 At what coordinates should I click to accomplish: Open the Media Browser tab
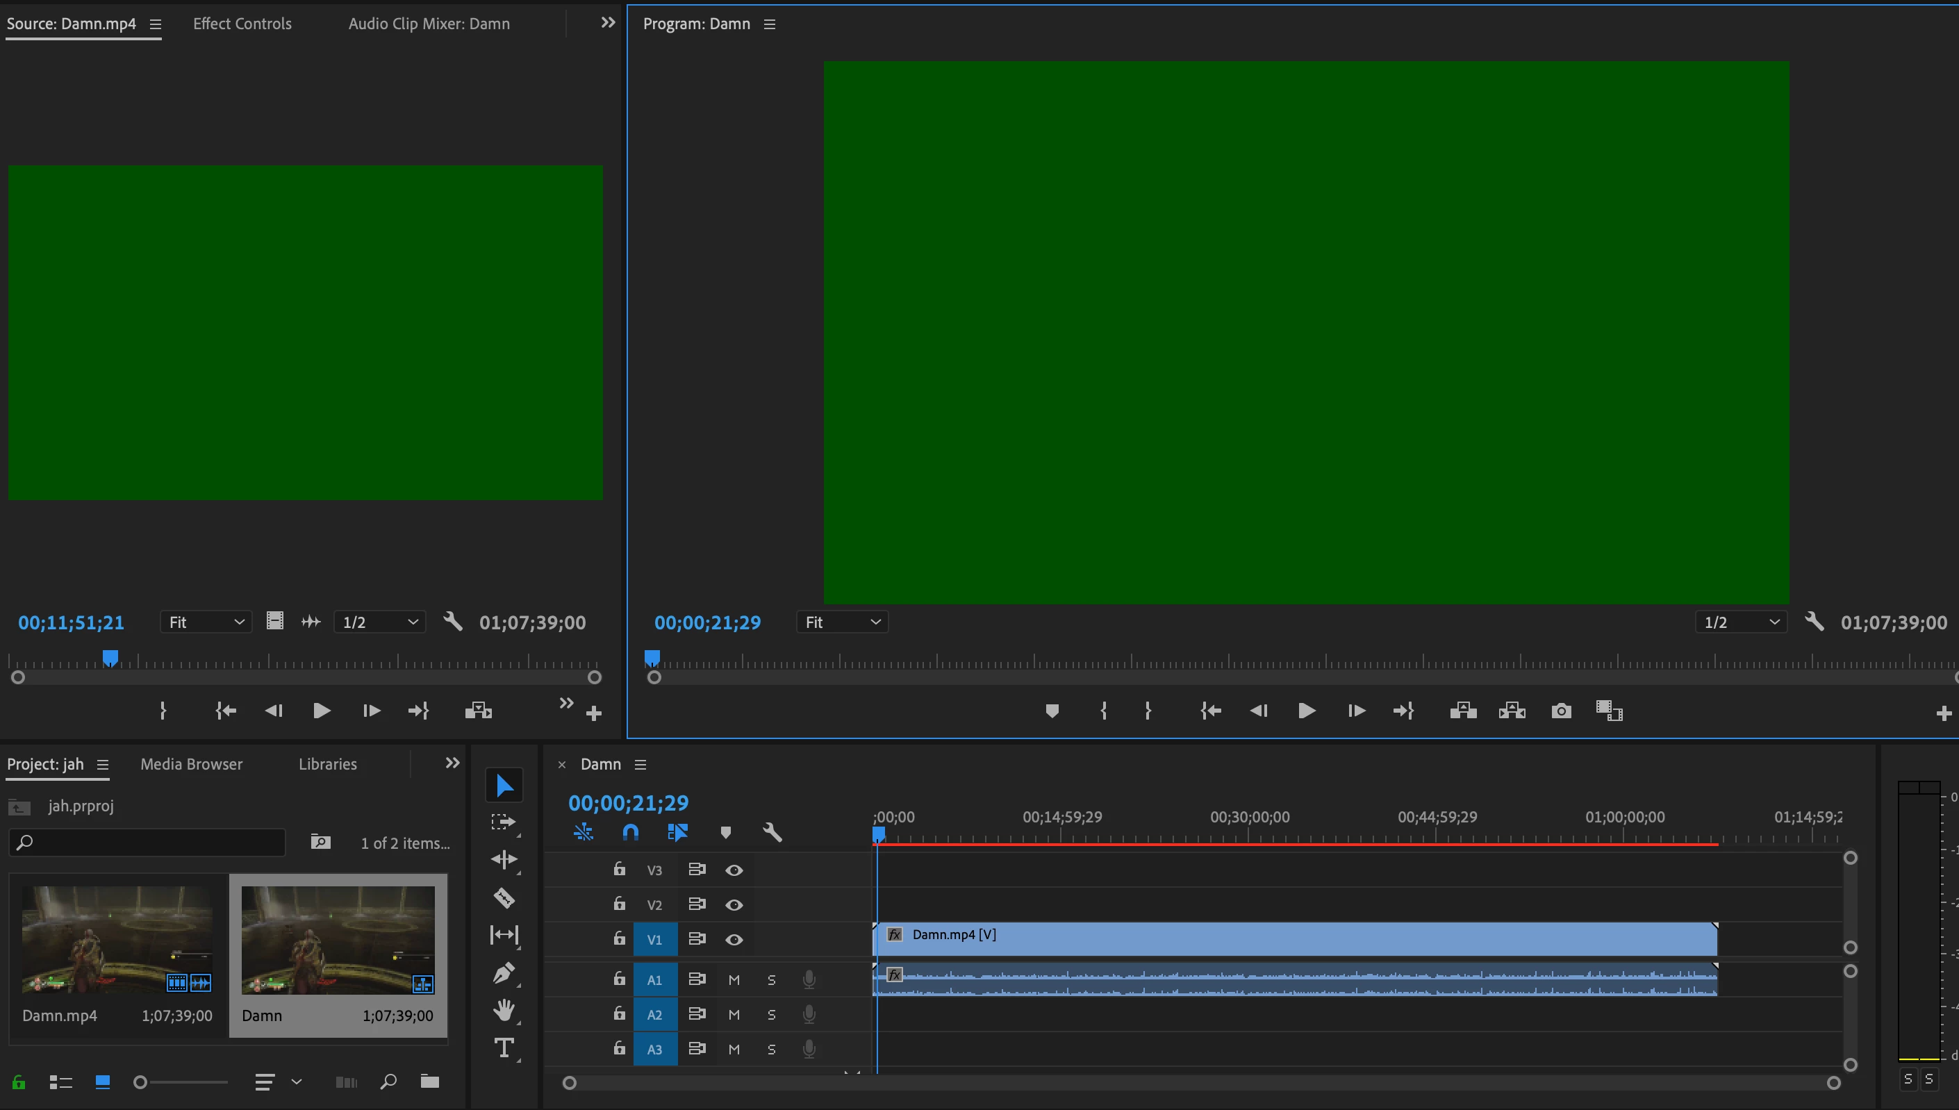(191, 764)
